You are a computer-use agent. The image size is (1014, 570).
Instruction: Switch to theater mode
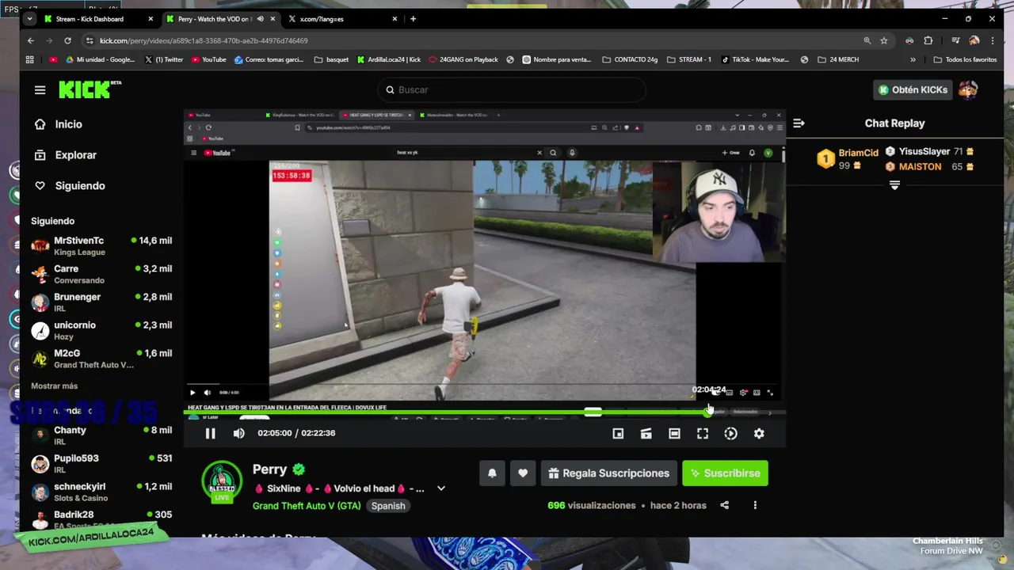click(x=674, y=433)
